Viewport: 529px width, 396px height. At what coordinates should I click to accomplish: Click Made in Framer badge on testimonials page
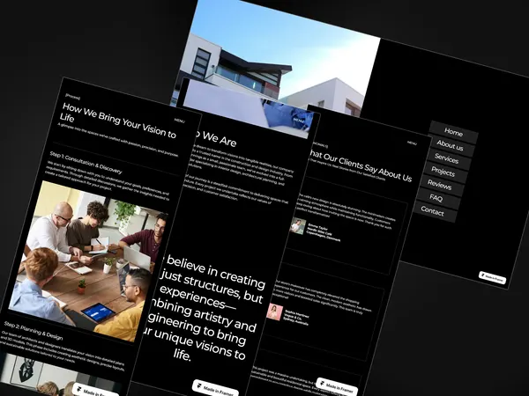point(337,387)
